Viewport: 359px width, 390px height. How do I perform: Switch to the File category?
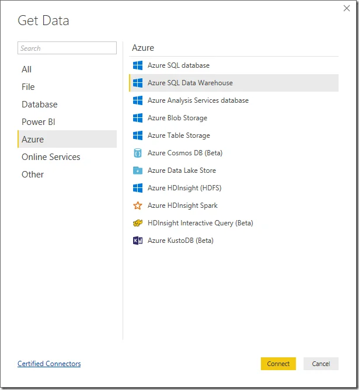(x=28, y=87)
